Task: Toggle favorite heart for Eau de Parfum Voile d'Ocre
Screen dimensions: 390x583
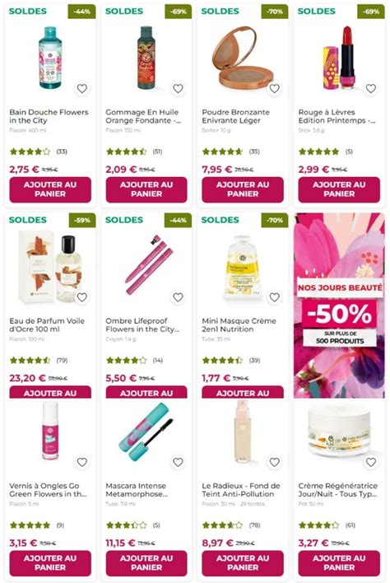Action: pos(81,297)
